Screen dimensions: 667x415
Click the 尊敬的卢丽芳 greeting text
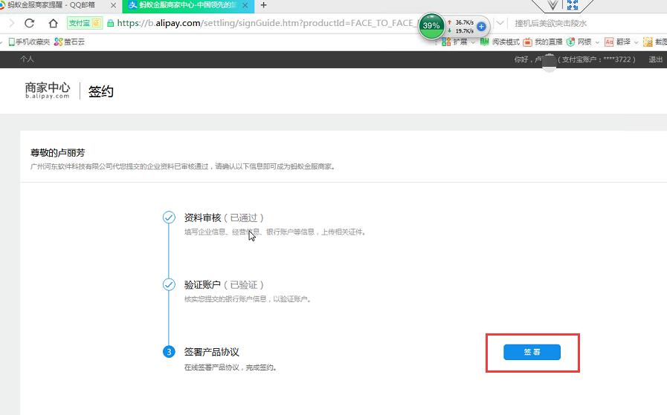pyautogui.click(x=57, y=152)
